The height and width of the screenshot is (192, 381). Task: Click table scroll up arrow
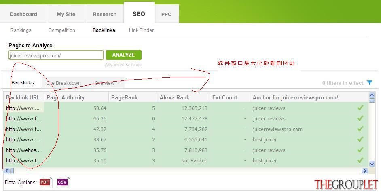(372, 95)
